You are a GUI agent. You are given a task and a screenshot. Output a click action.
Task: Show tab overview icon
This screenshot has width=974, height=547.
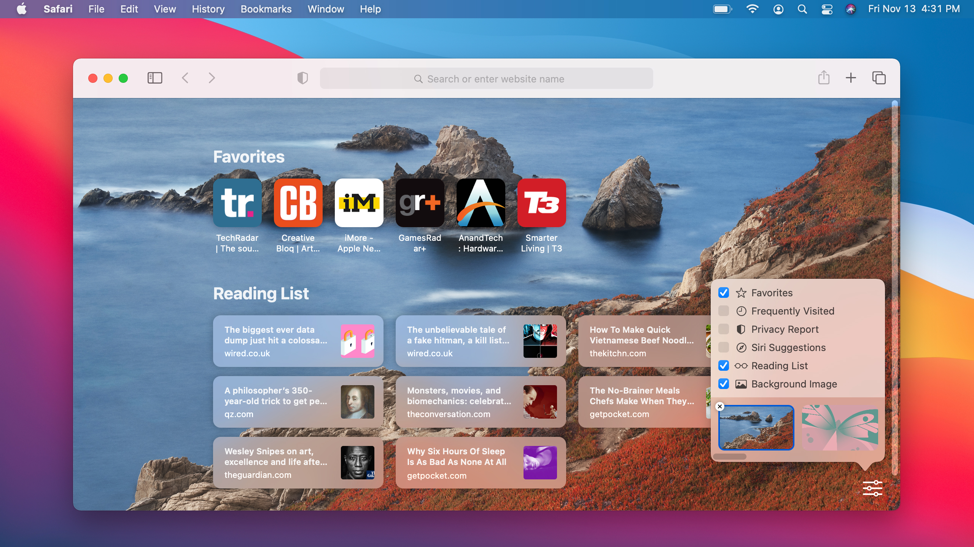[x=879, y=78]
